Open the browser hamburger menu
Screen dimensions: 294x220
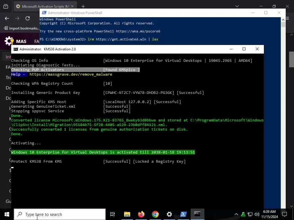[287, 18]
